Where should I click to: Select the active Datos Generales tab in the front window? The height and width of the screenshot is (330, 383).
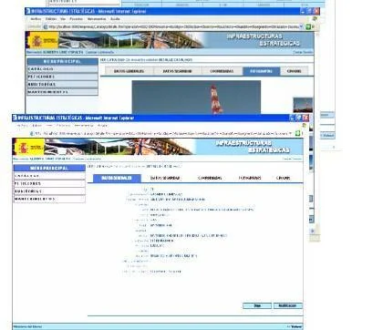117,178
